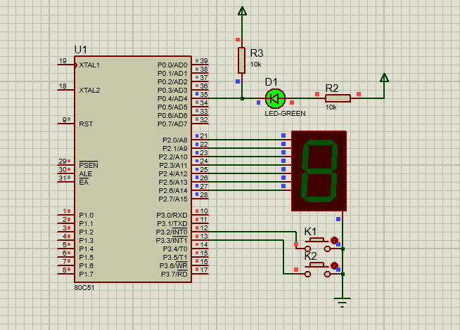Click pin number 9 on RST
460x330 pixels.
click(65, 120)
